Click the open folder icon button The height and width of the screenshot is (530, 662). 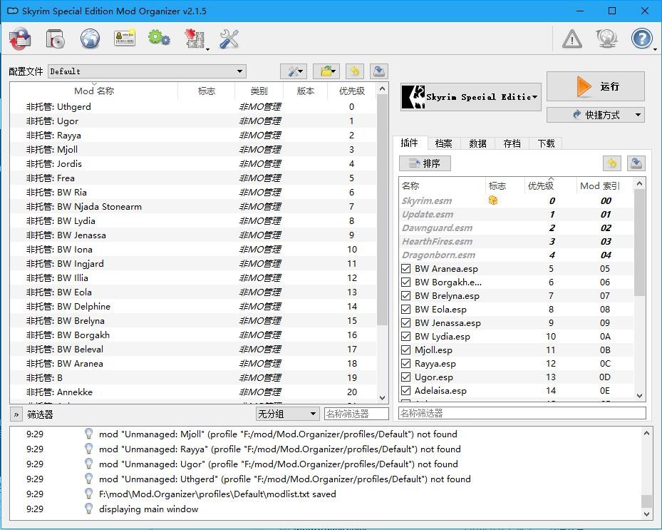click(326, 71)
